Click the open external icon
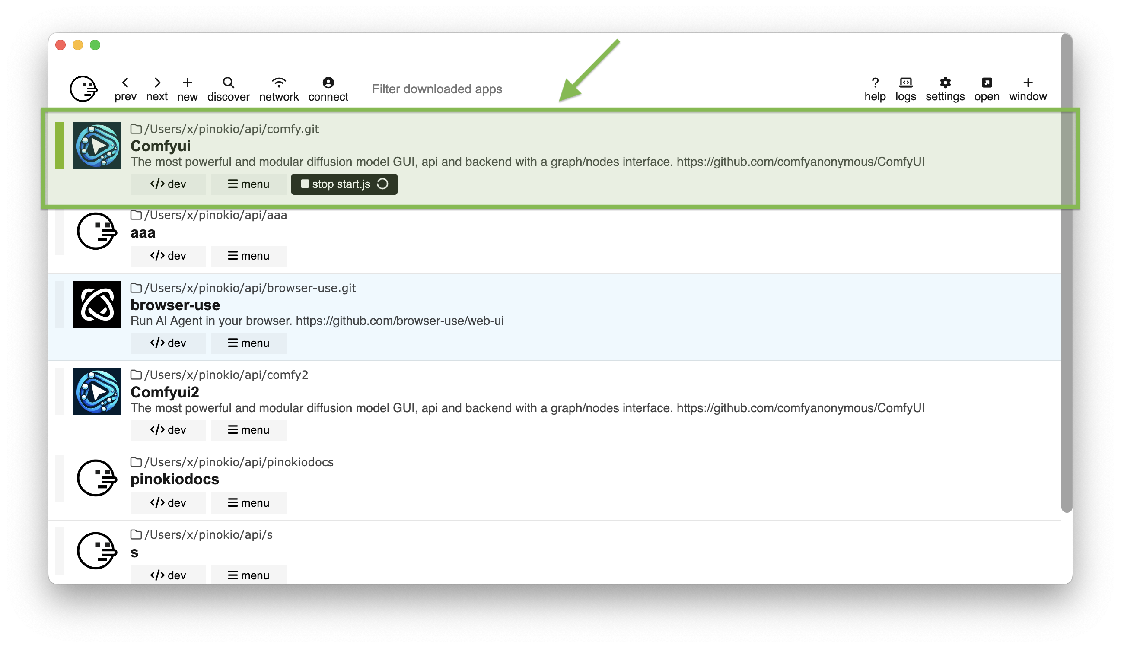Image resolution: width=1121 pixels, height=648 pixels. pos(986,89)
